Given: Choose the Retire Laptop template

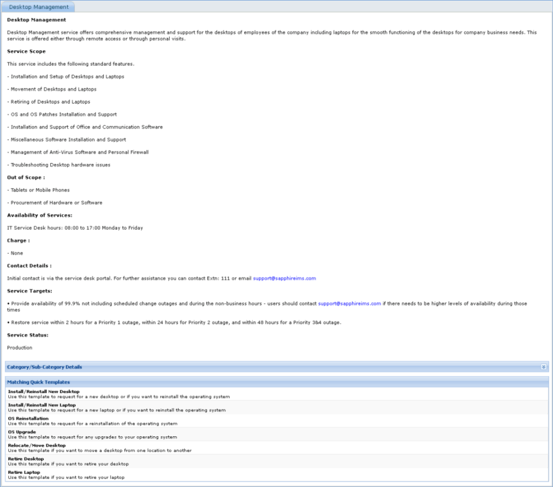Looking at the screenshot, I should point(23,472).
